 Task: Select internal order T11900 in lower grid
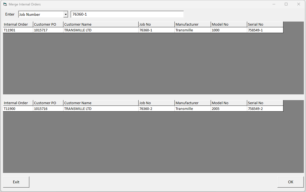click(18, 109)
